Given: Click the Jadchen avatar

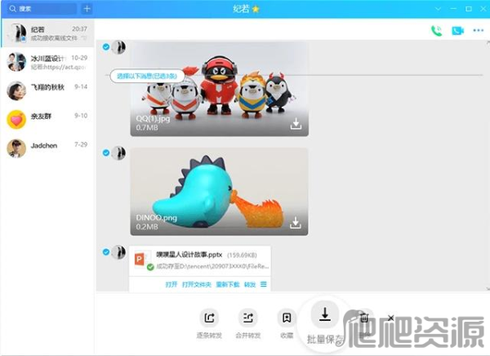Looking at the screenshot, I should [x=16, y=148].
